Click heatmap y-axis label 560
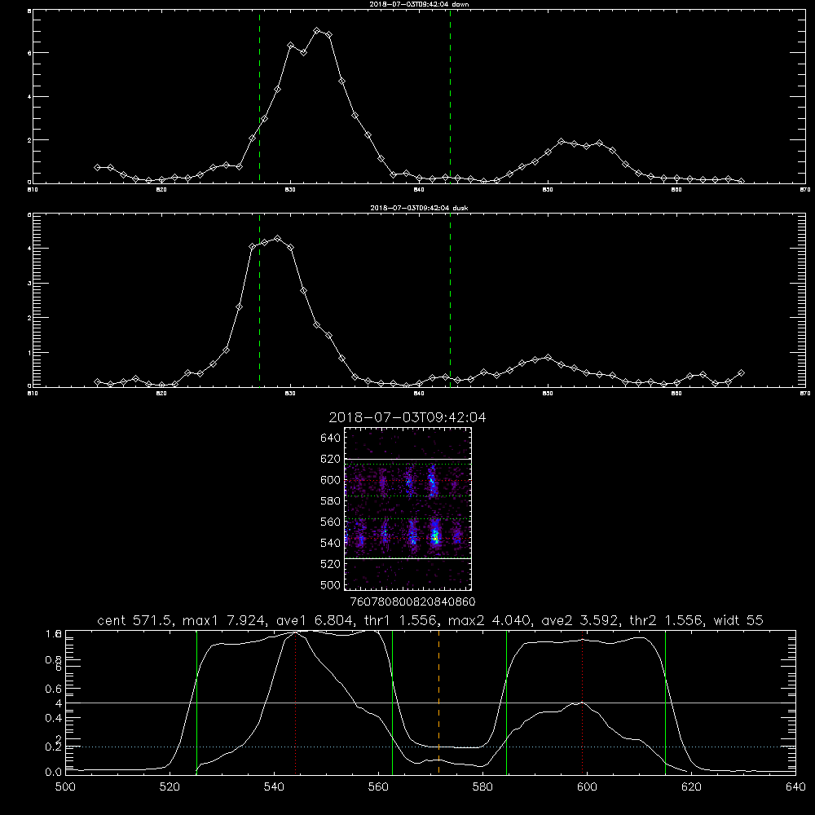The height and width of the screenshot is (815, 815). click(x=331, y=522)
